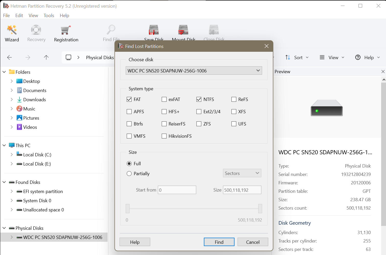The image size is (386, 255).
Task: Uncheck the NTFS checkbox
Action: point(199,99)
